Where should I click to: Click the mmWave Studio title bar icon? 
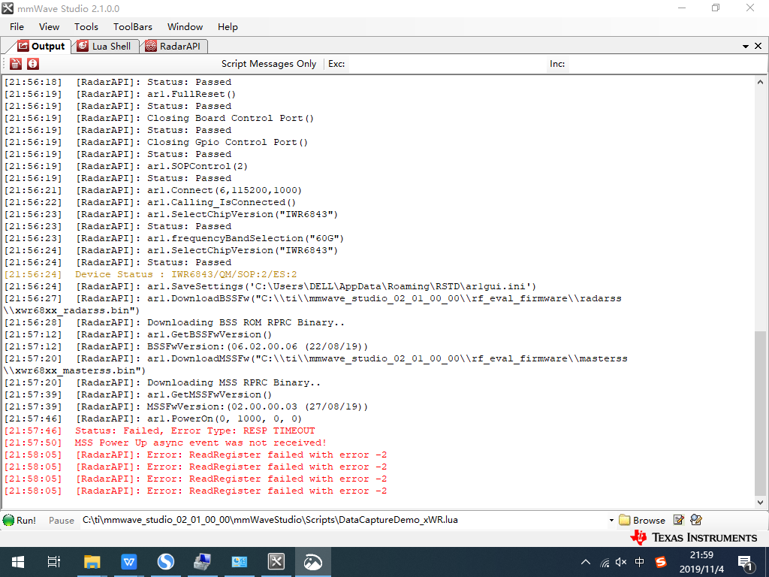tap(8, 8)
